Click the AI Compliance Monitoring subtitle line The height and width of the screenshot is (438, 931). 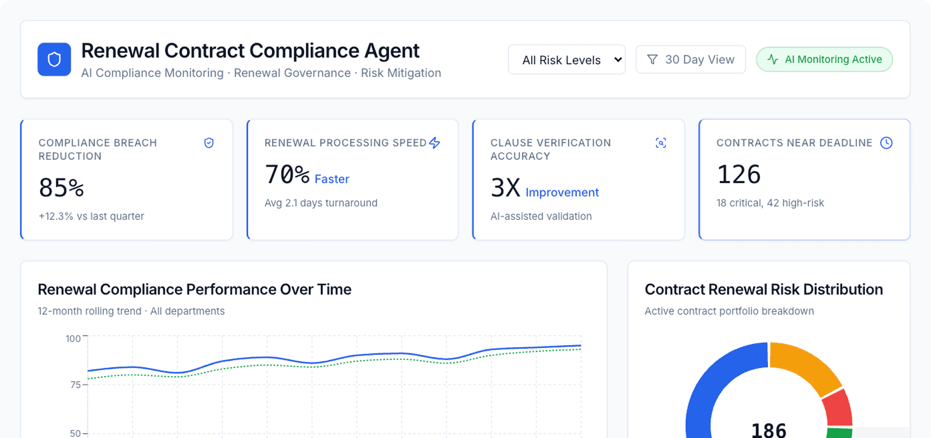pos(261,73)
